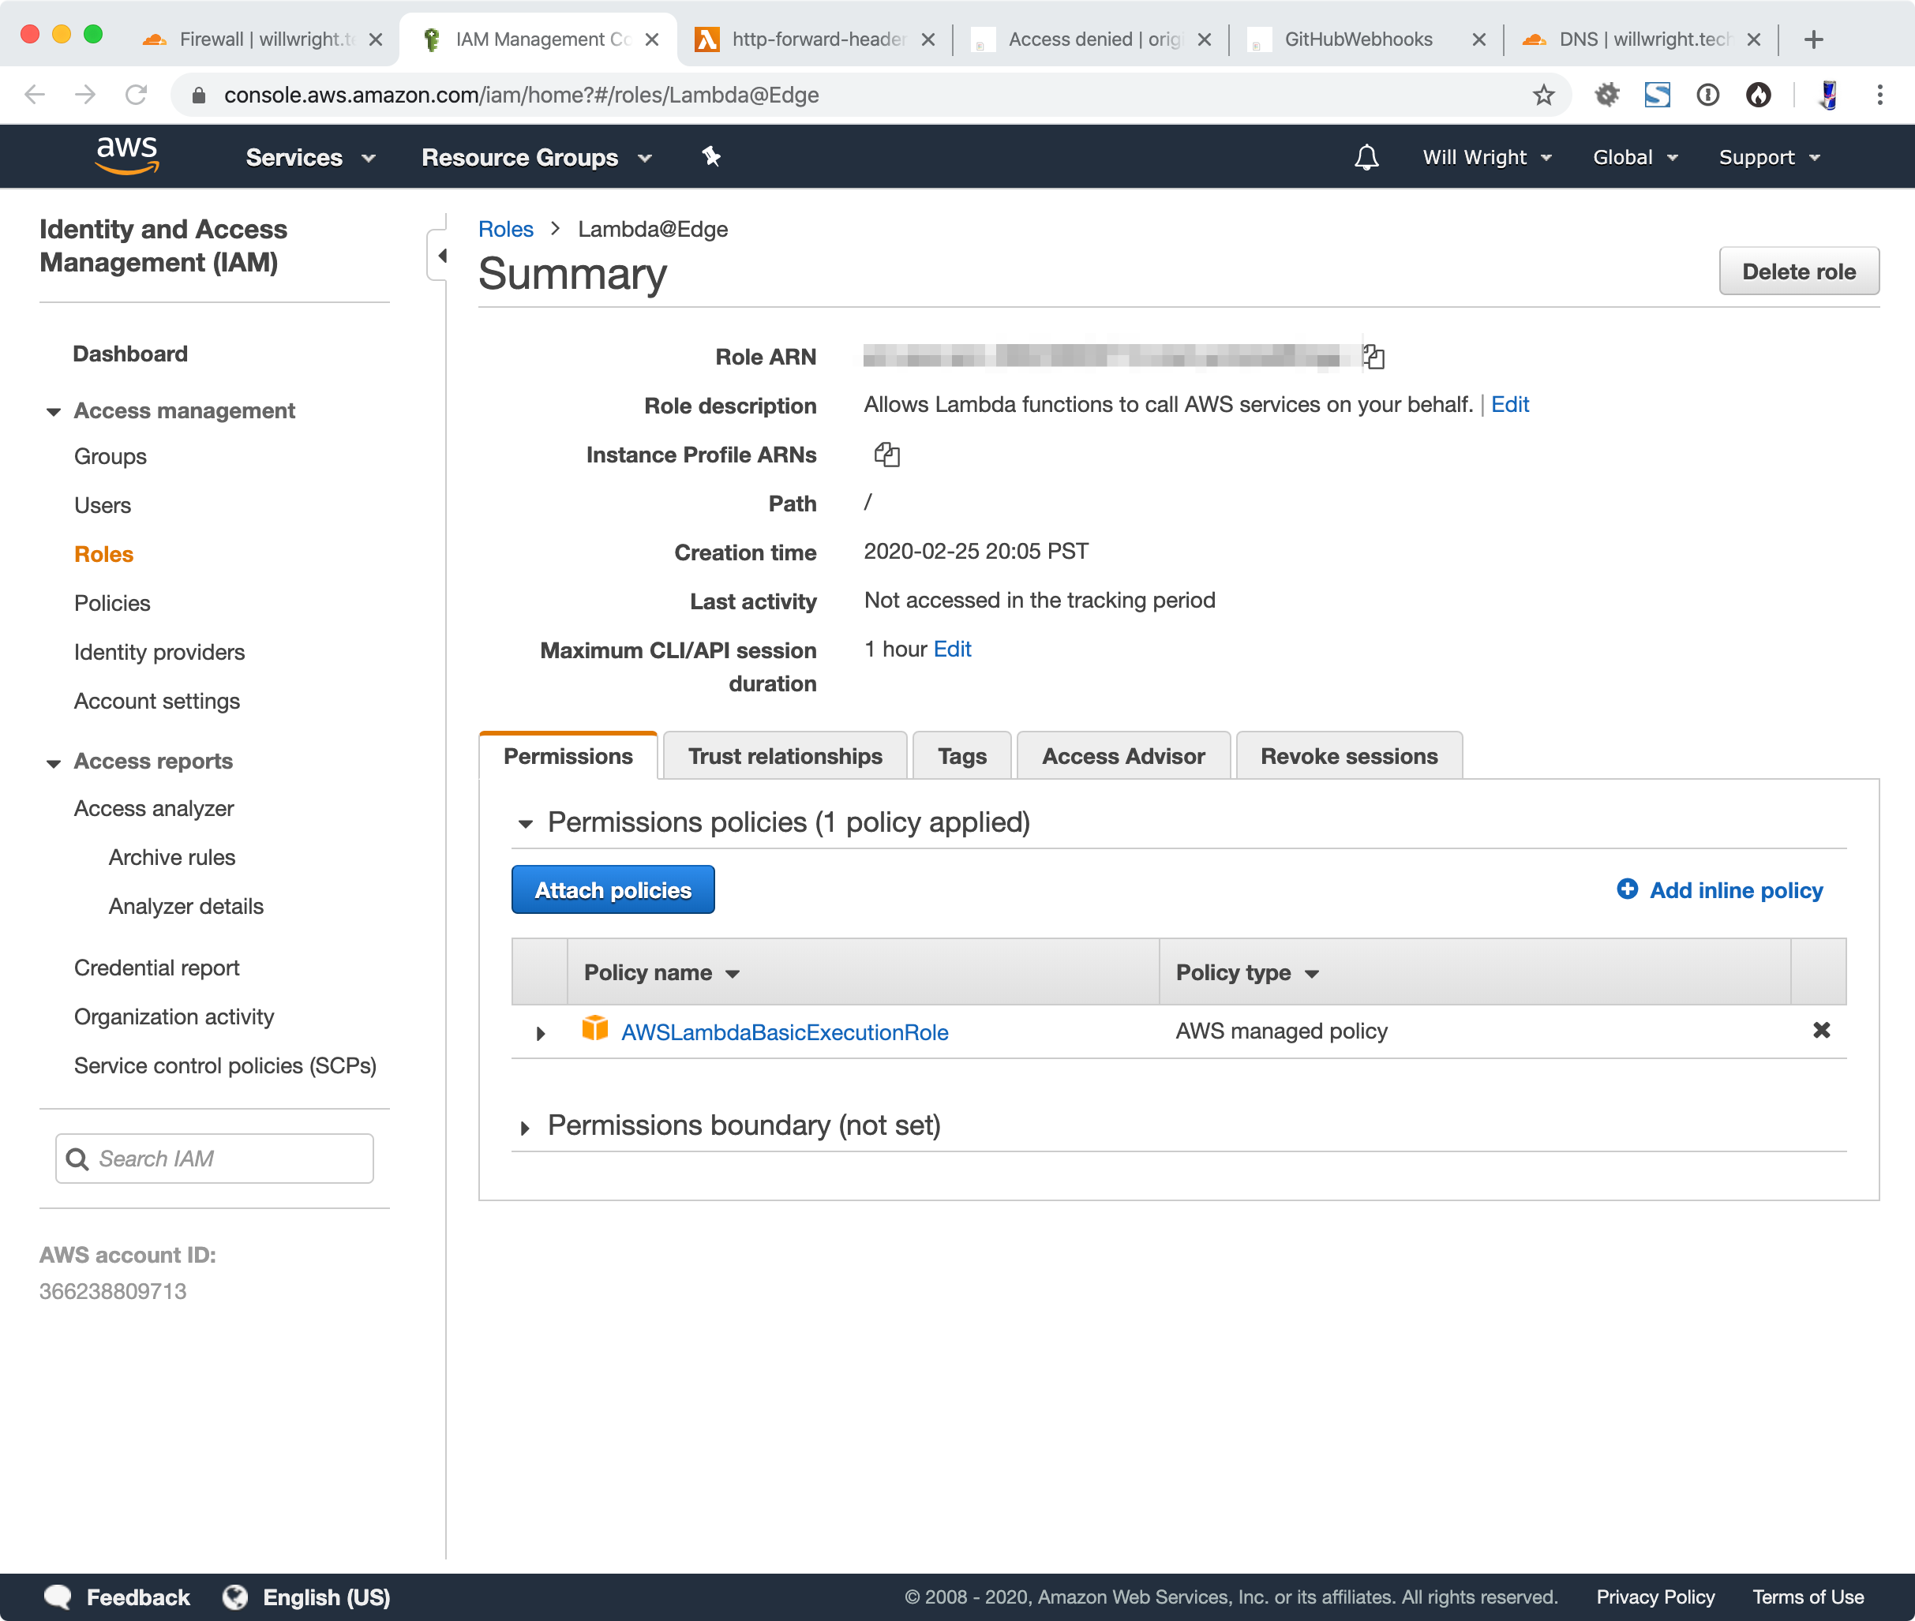Open Identity providers in the sidebar
Screen dimensions: 1915x1621
pyautogui.click(x=160, y=652)
